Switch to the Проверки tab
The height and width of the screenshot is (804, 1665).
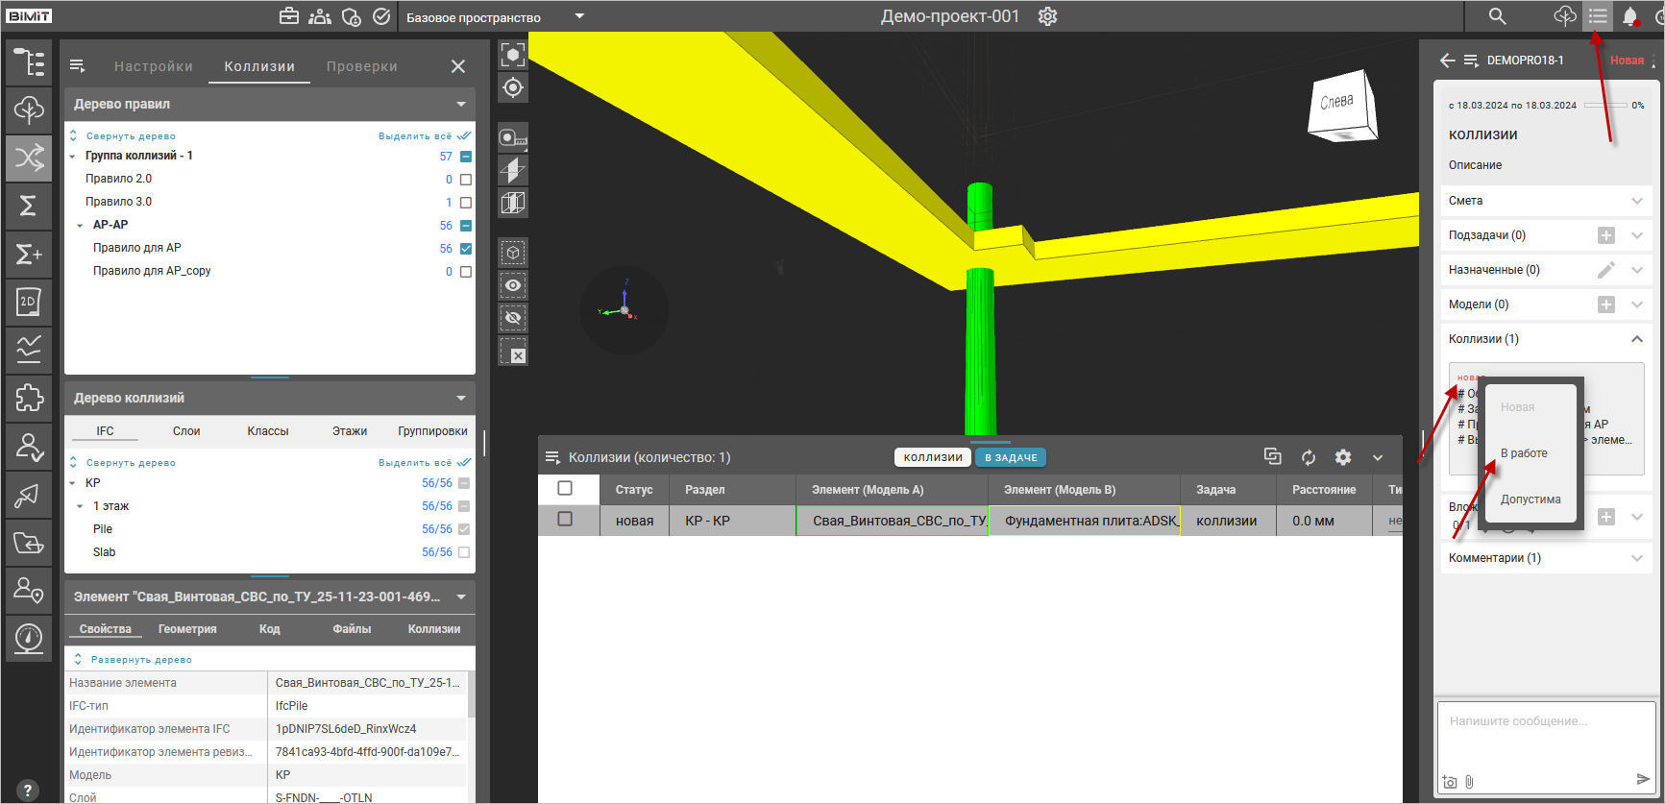(x=361, y=66)
